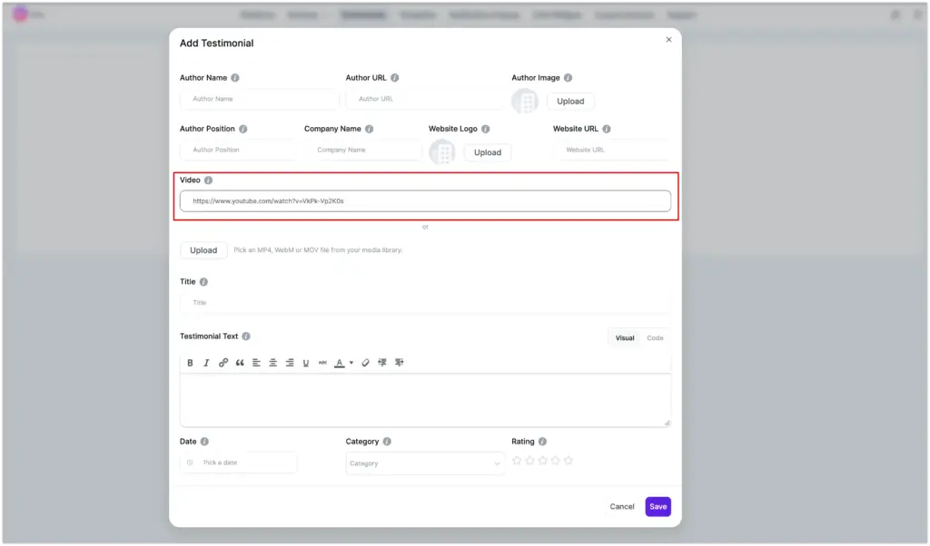Click the website logo placeholder image
Viewport: 930px width, 546px height.
point(442,152)
